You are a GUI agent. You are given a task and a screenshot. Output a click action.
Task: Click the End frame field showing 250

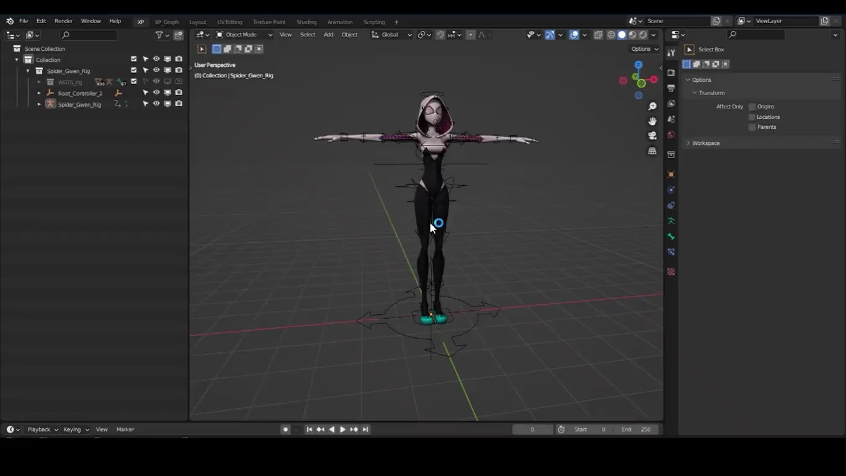click(x=637, y=429)
